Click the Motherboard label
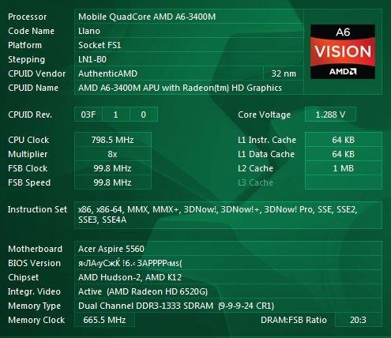This screenshot has width=391, height=338. tap(35, 249)
